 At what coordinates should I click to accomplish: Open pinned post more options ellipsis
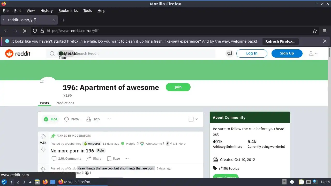tap(126, 159)
